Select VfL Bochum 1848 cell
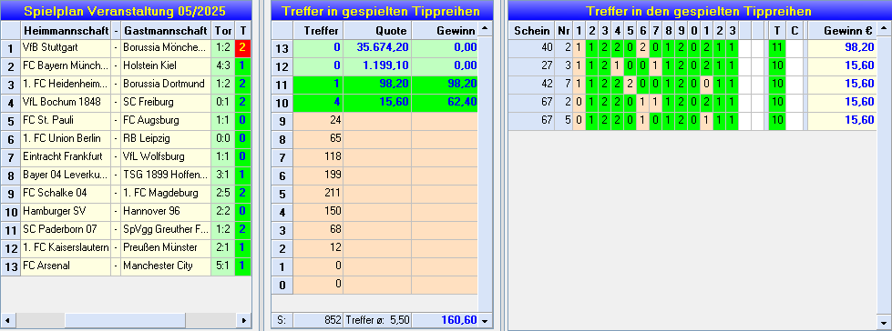 [x=66, y=103]
